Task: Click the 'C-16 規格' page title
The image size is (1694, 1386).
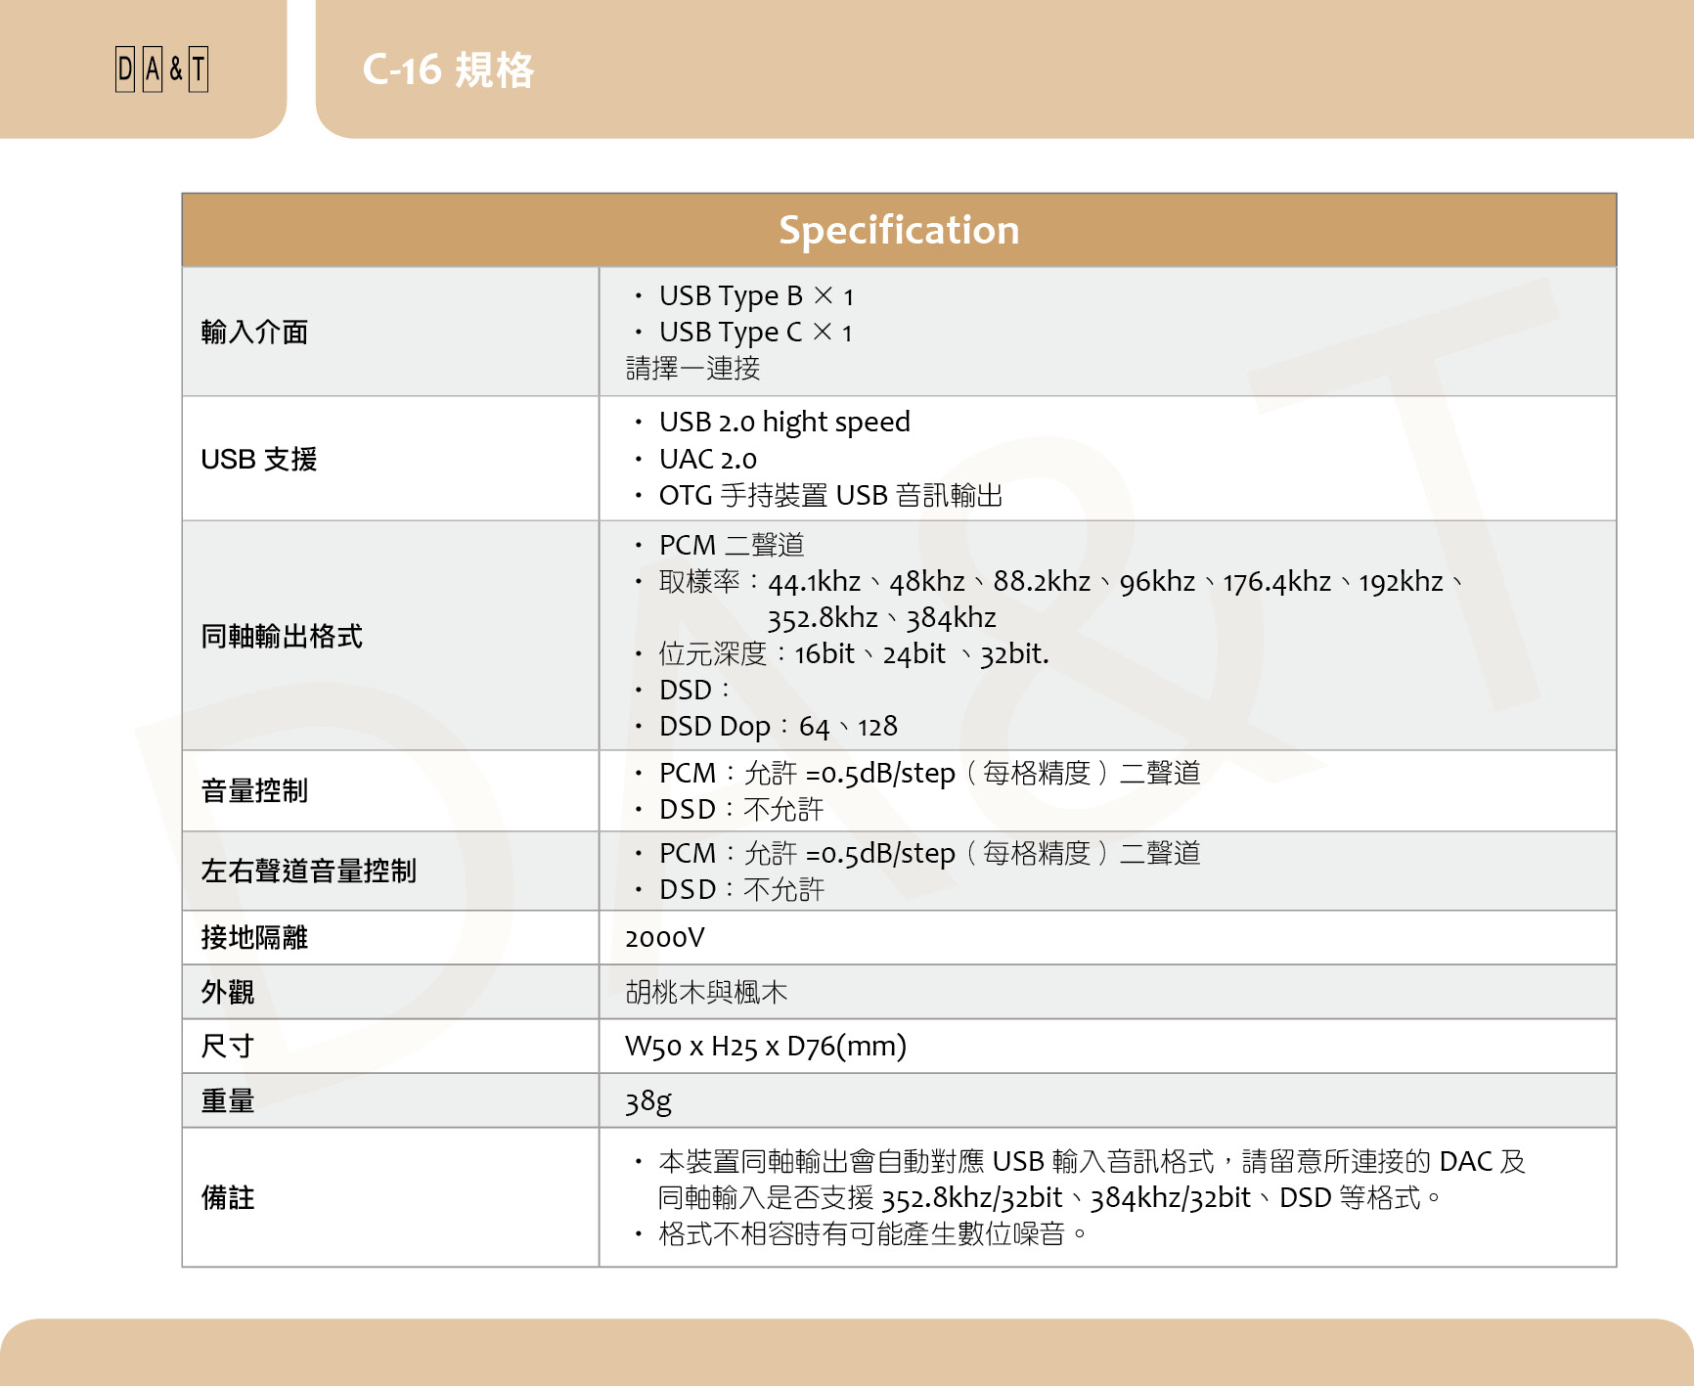Action: pyautogui.click(x=448, y=70)
